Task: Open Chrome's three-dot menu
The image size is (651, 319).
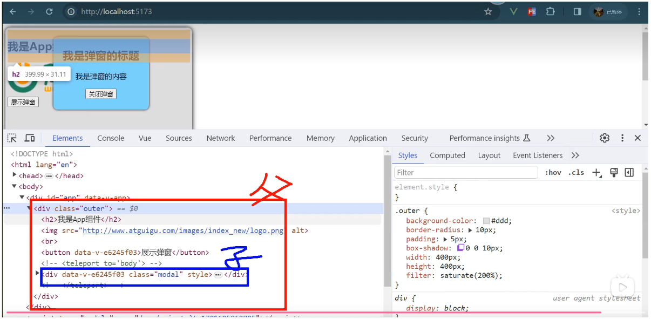Action: coord(639,11)
